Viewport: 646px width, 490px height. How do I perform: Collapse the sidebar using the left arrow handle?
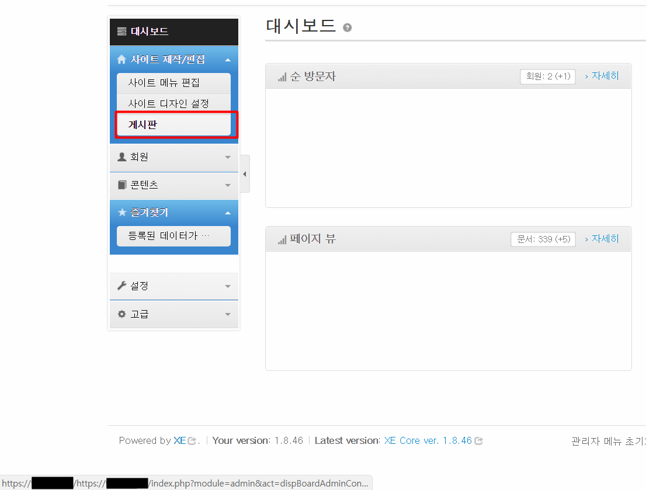point(244,174)
